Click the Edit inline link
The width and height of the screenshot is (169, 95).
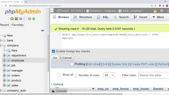pos(93,64)
